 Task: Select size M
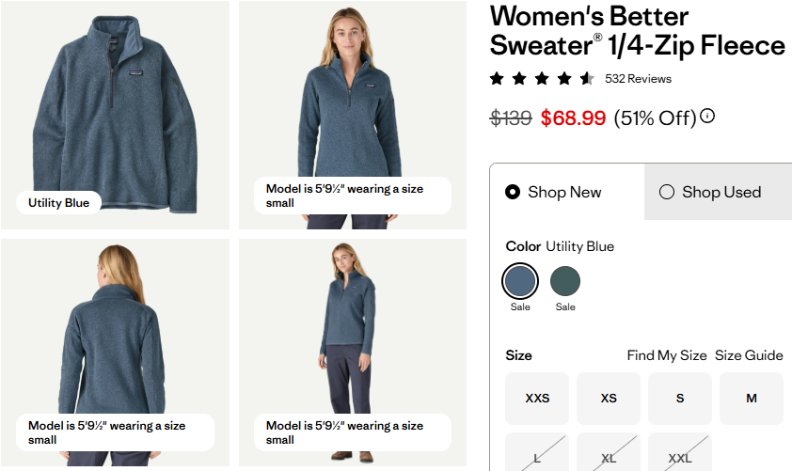(x=752, y=399)
